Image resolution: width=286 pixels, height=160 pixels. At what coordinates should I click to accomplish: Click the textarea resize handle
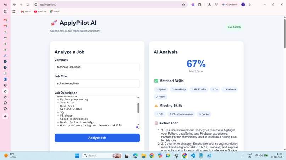(139, 128)
